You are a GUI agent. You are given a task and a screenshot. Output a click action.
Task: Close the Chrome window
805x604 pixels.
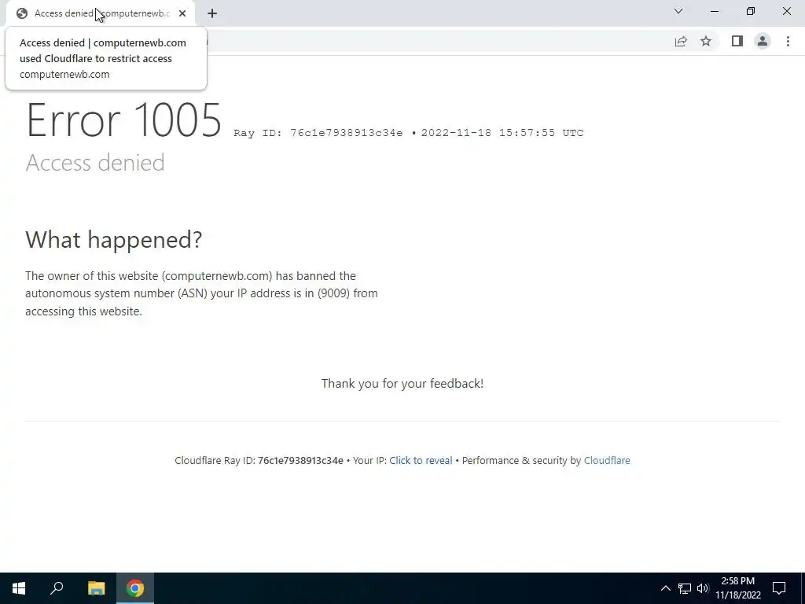point(786,11)
